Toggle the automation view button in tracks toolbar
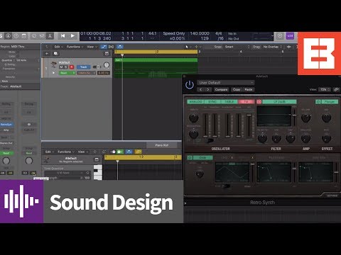 pos(104,47)
